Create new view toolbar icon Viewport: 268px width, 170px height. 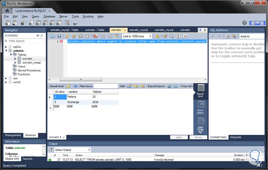click(x=45, y=23)
